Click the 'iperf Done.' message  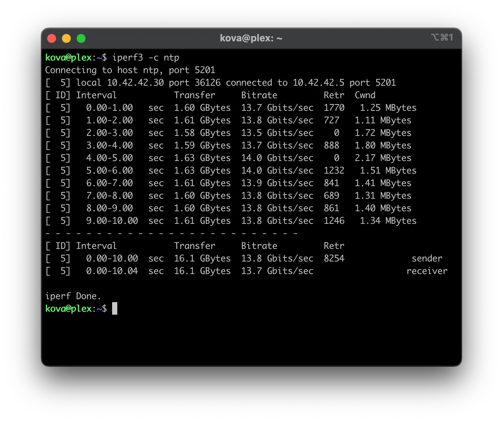(73, 296)
